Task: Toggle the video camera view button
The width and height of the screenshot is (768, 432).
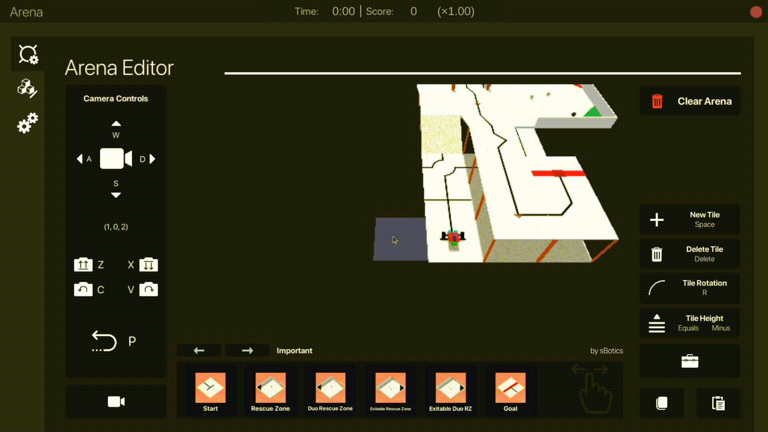Action: point(116,402)
